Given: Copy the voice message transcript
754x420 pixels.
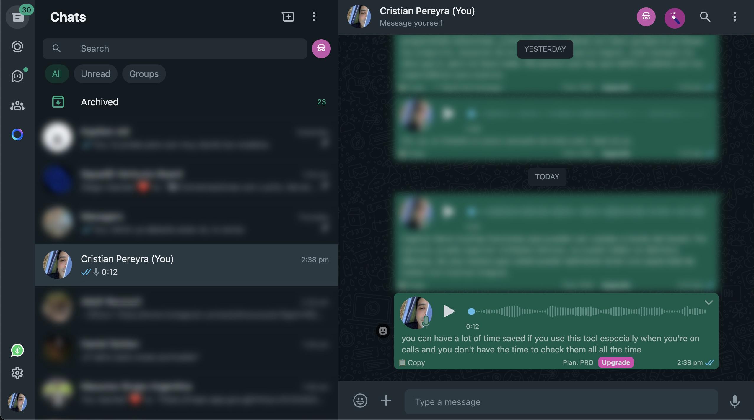Looking at the screenshot, I should [x=412, y=362].
